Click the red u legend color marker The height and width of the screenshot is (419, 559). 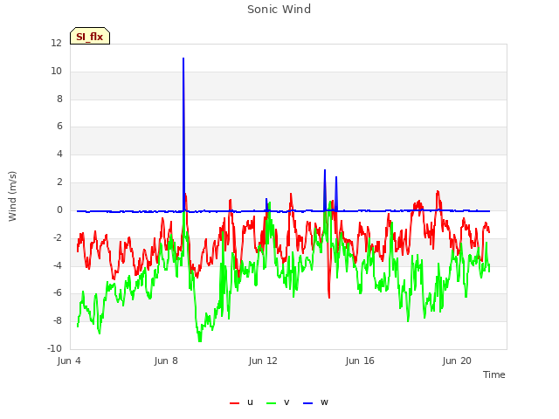click(234, 403)
